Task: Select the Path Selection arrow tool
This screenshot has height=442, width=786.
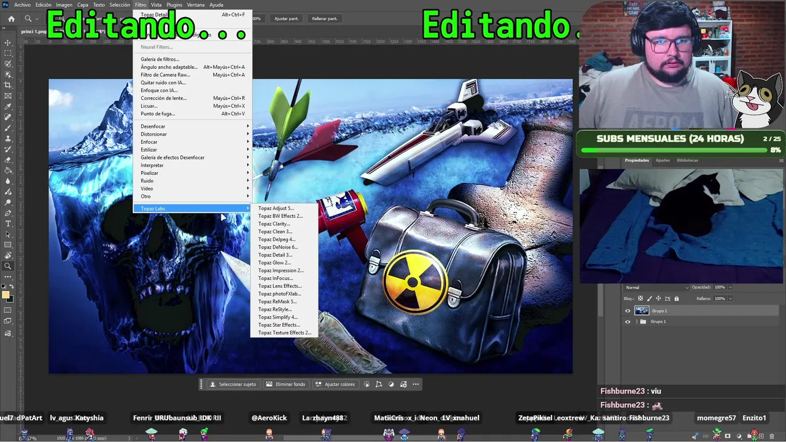Action: 8,235
